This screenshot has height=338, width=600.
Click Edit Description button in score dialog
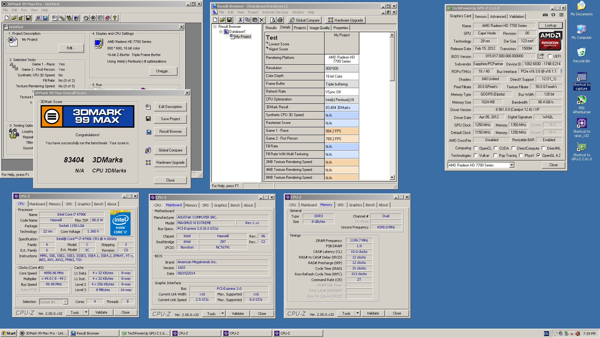(170, 107)
